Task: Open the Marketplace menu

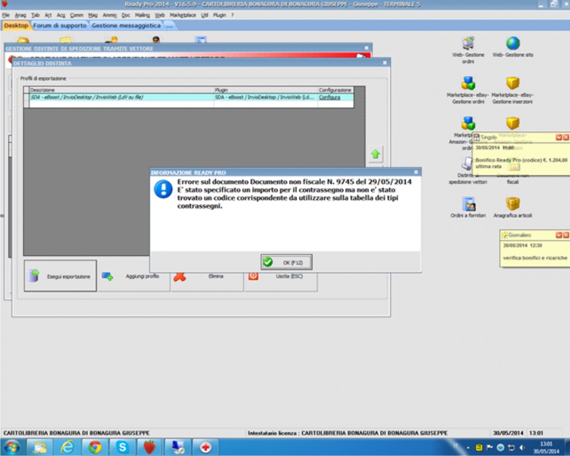Action: click(x=182, y=15)
